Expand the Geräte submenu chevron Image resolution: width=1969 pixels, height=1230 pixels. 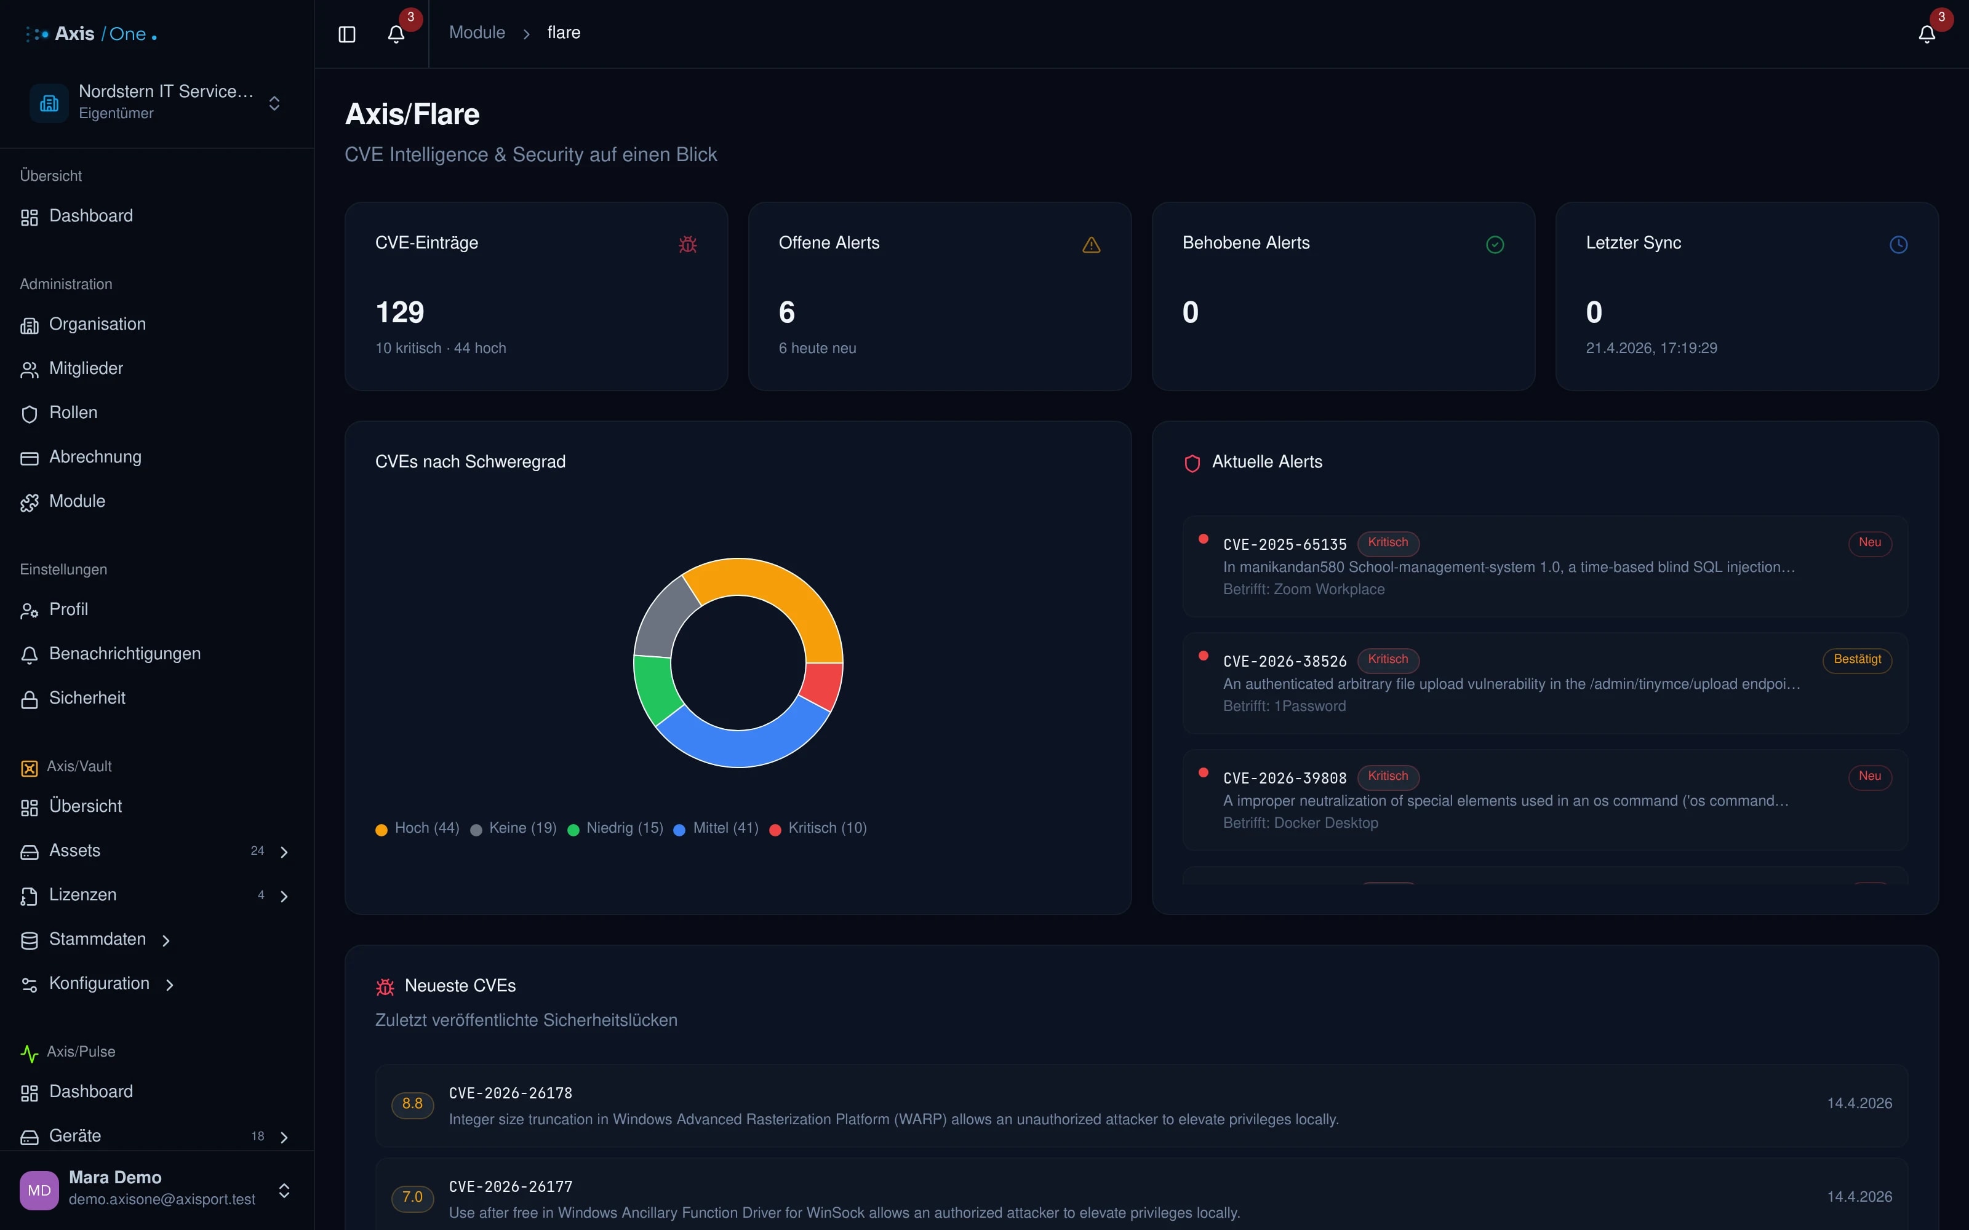(x=284, y=1137)
